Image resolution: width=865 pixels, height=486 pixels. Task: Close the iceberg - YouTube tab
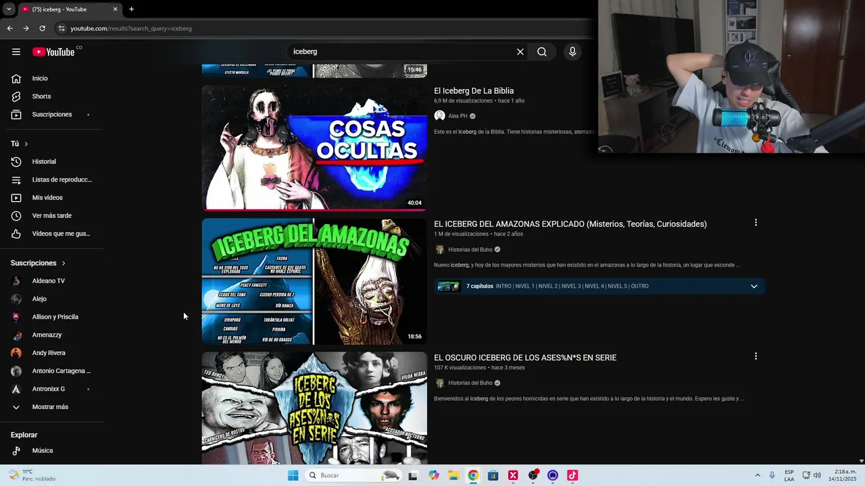tap(115, 9)
